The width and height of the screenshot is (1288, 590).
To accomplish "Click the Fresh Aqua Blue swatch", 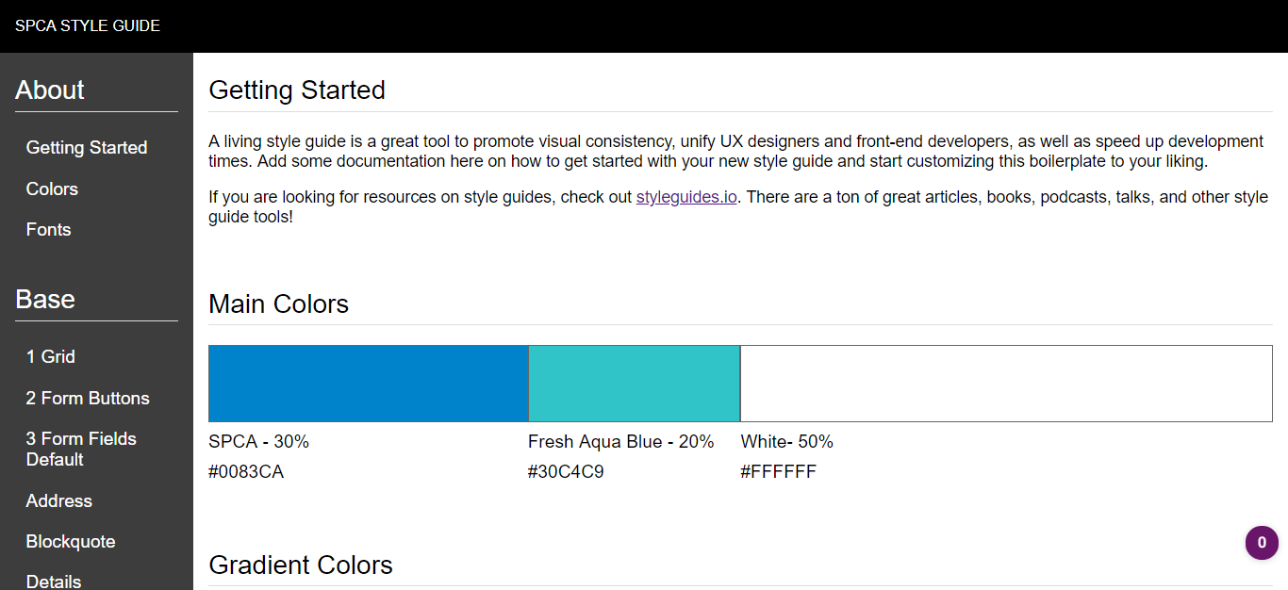I will coord(634,384).
